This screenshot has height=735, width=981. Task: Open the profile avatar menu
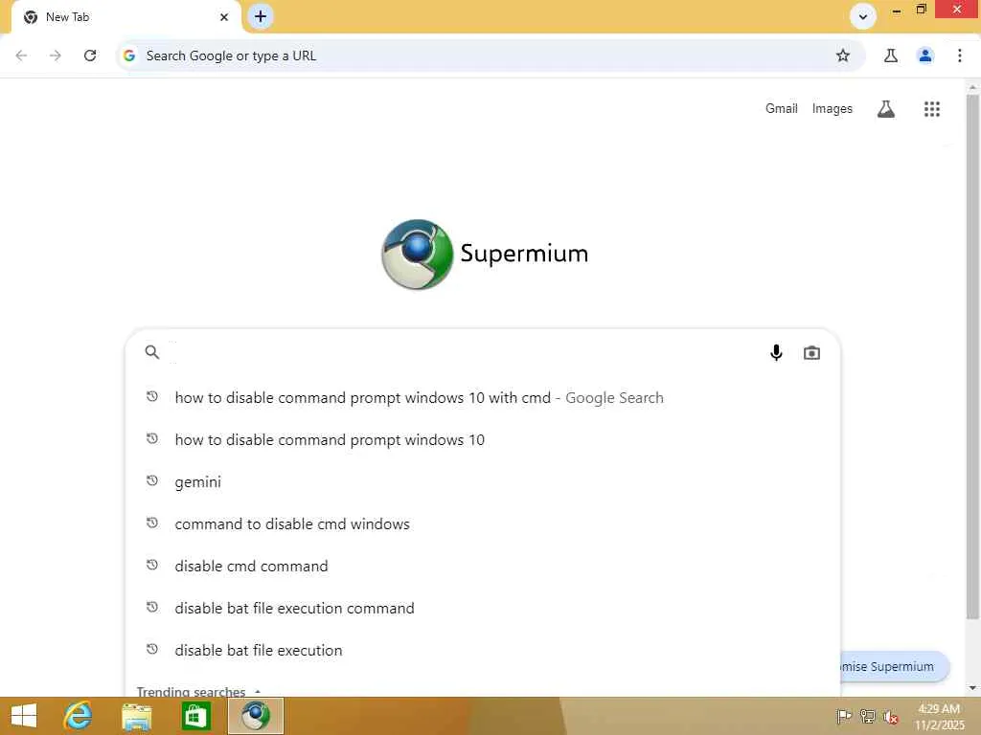pos(925,56)
